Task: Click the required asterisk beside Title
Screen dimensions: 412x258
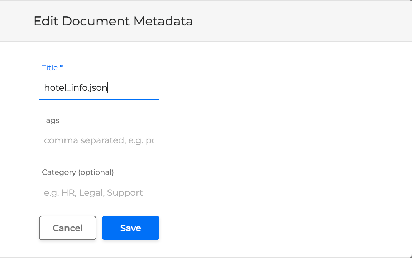Action: click(61, 67)
